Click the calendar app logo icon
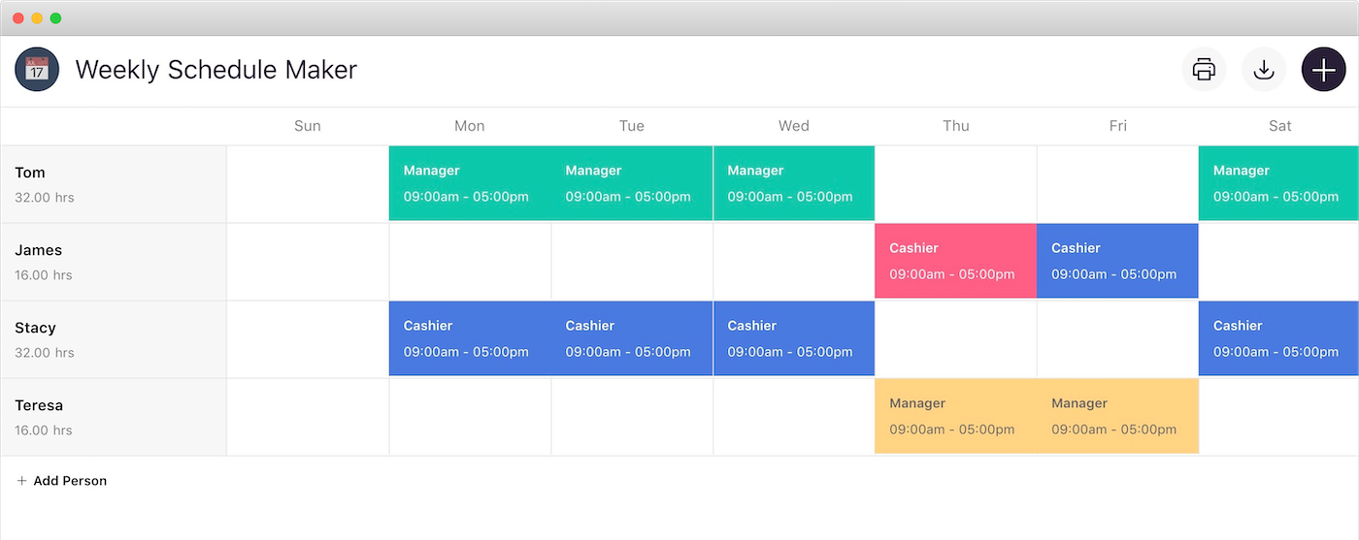The image size is (1359, 540). click(37, 70)
